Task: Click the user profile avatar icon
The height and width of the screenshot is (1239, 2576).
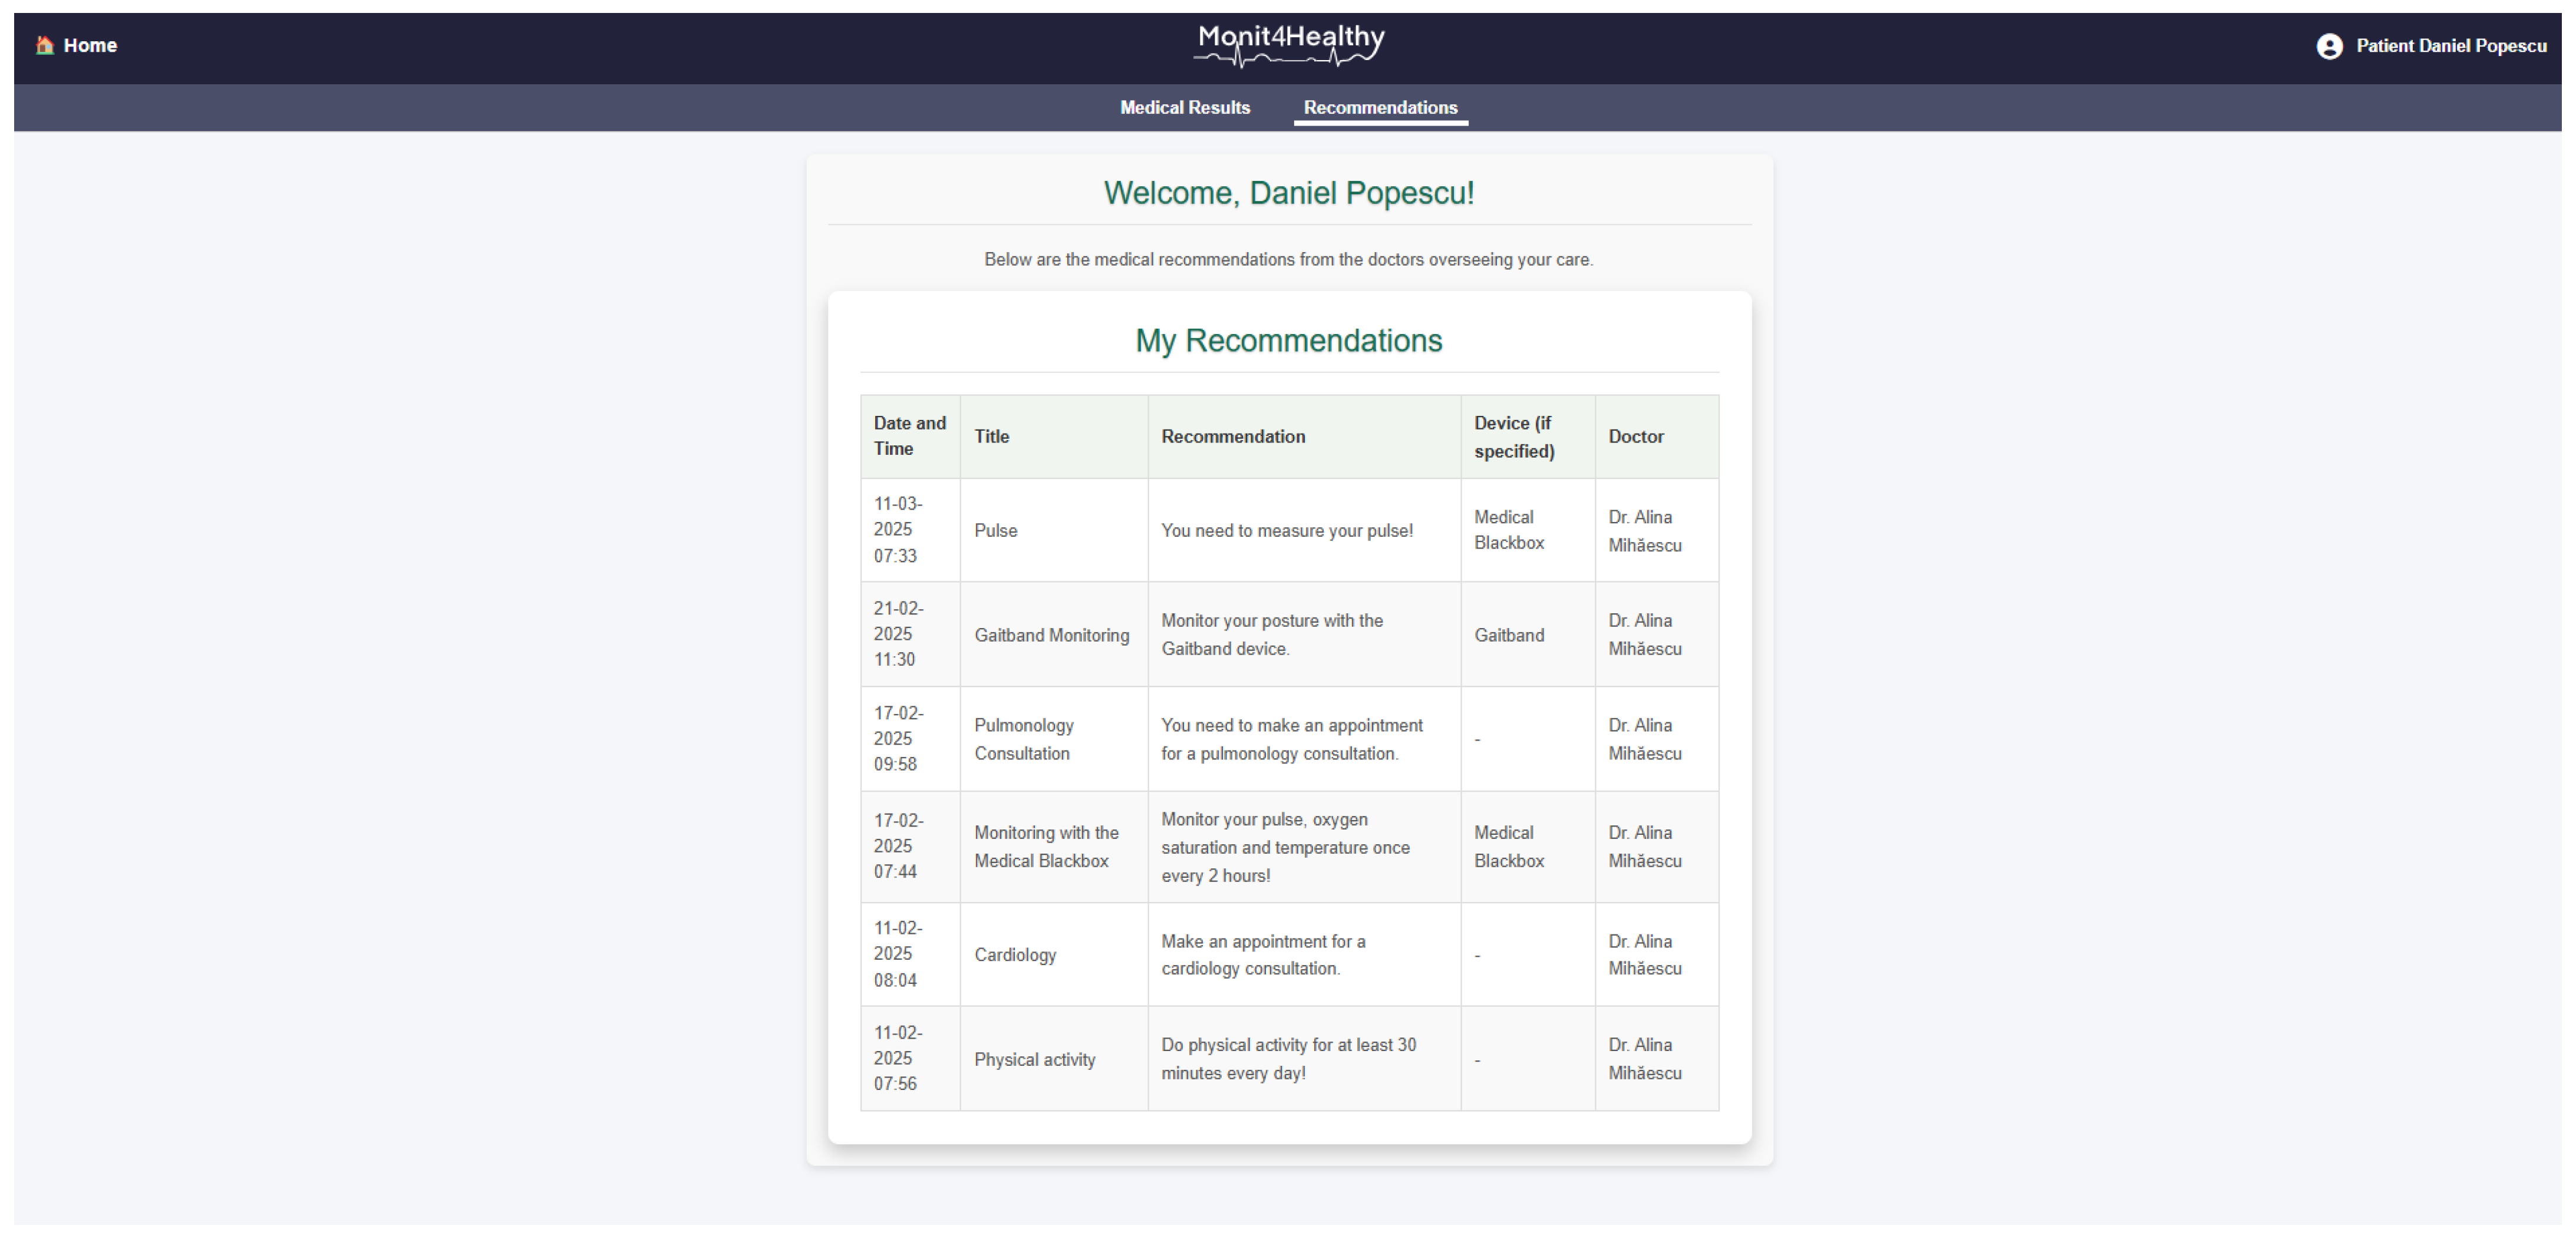Action: tap(2329, 46)
